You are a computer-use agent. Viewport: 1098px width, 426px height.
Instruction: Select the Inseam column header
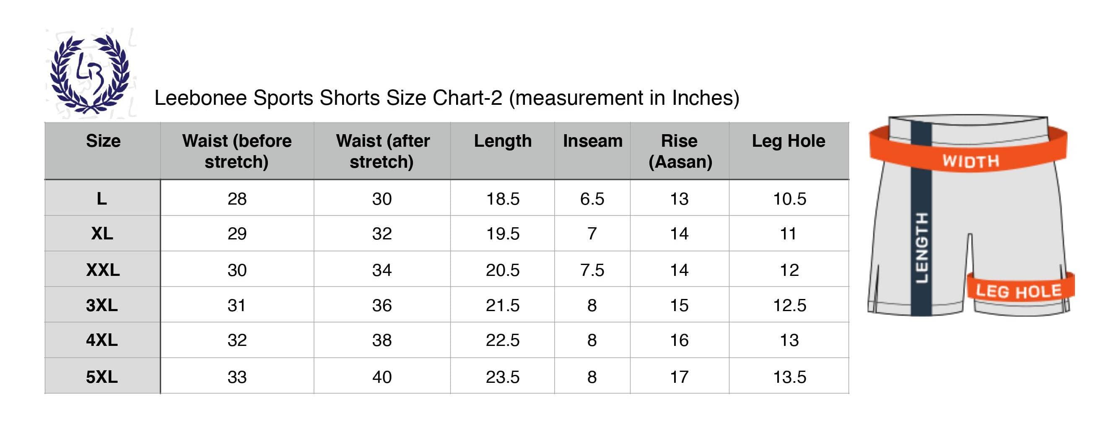[x=592, y=141]
